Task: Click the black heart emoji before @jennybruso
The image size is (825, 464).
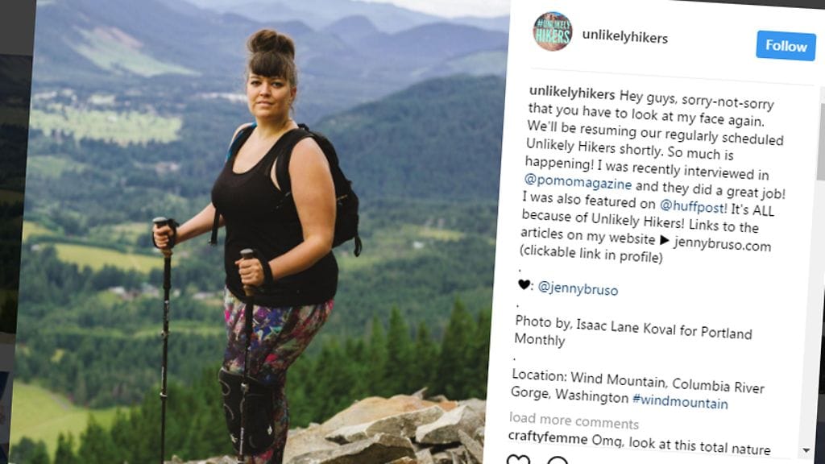Action: point(524,284)
